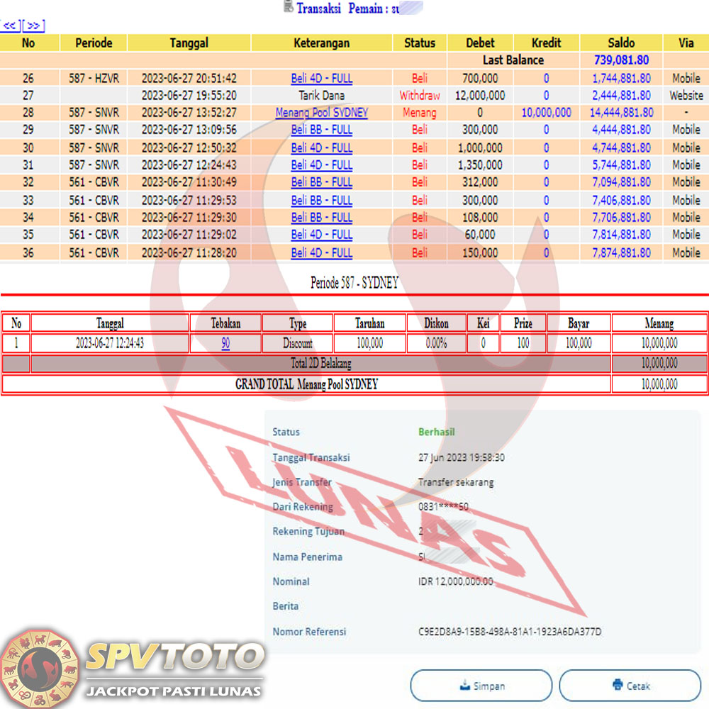Go to the next page with >>
This screenshot has height=709, width=709.
pyautogui.click(x=33, y=26)
